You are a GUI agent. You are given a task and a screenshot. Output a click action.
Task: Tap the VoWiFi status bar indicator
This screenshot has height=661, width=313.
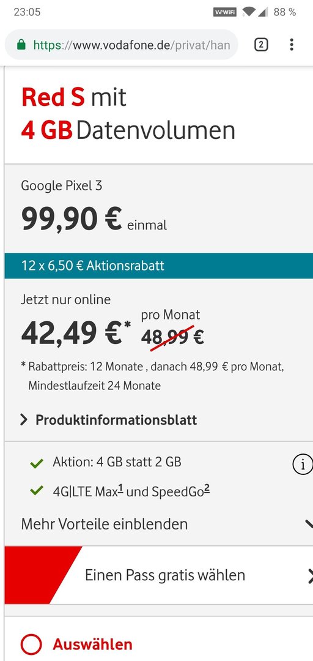pos(224,12)
